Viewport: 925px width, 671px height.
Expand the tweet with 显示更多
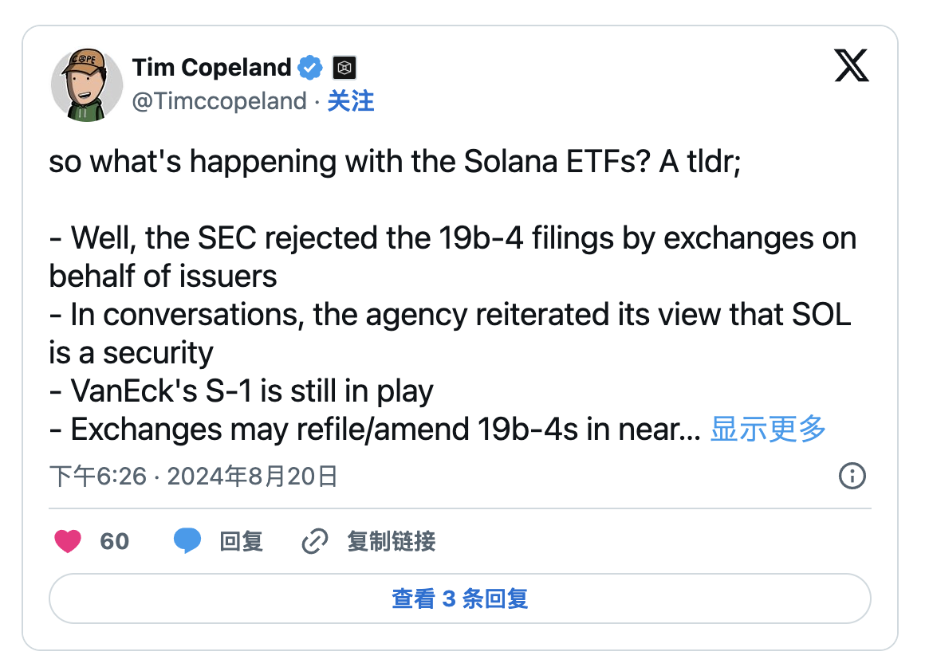click(768, 430)
